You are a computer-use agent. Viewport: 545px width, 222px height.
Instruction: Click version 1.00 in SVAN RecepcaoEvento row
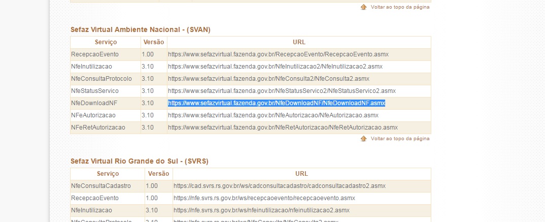click(x=147, y=54)
